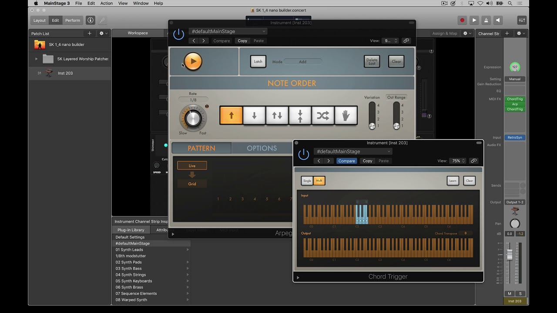The height and width of the screenshot is (313, 557).
Task: Switch to the Layout mode
Action: tap(40, 20)
